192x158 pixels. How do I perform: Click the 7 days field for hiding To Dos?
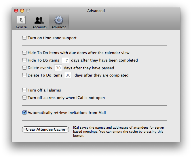click(65, 60)
